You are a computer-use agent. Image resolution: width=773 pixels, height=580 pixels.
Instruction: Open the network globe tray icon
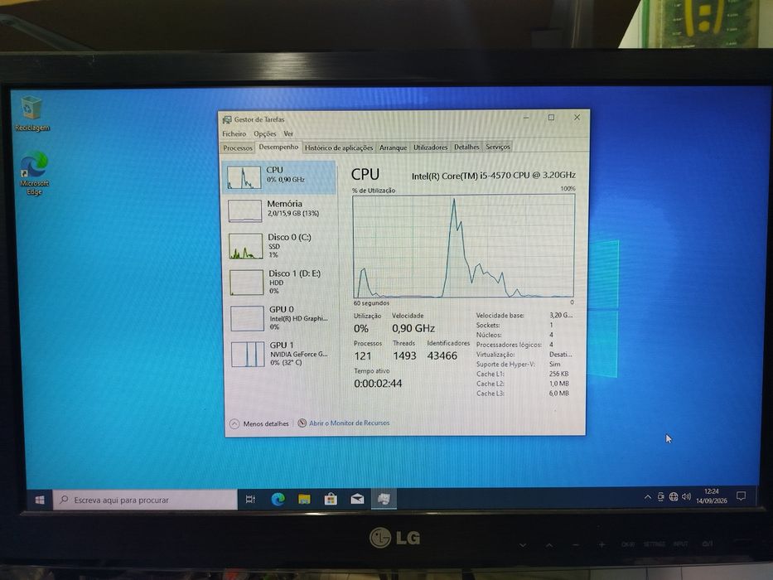[x=674, y=496]
